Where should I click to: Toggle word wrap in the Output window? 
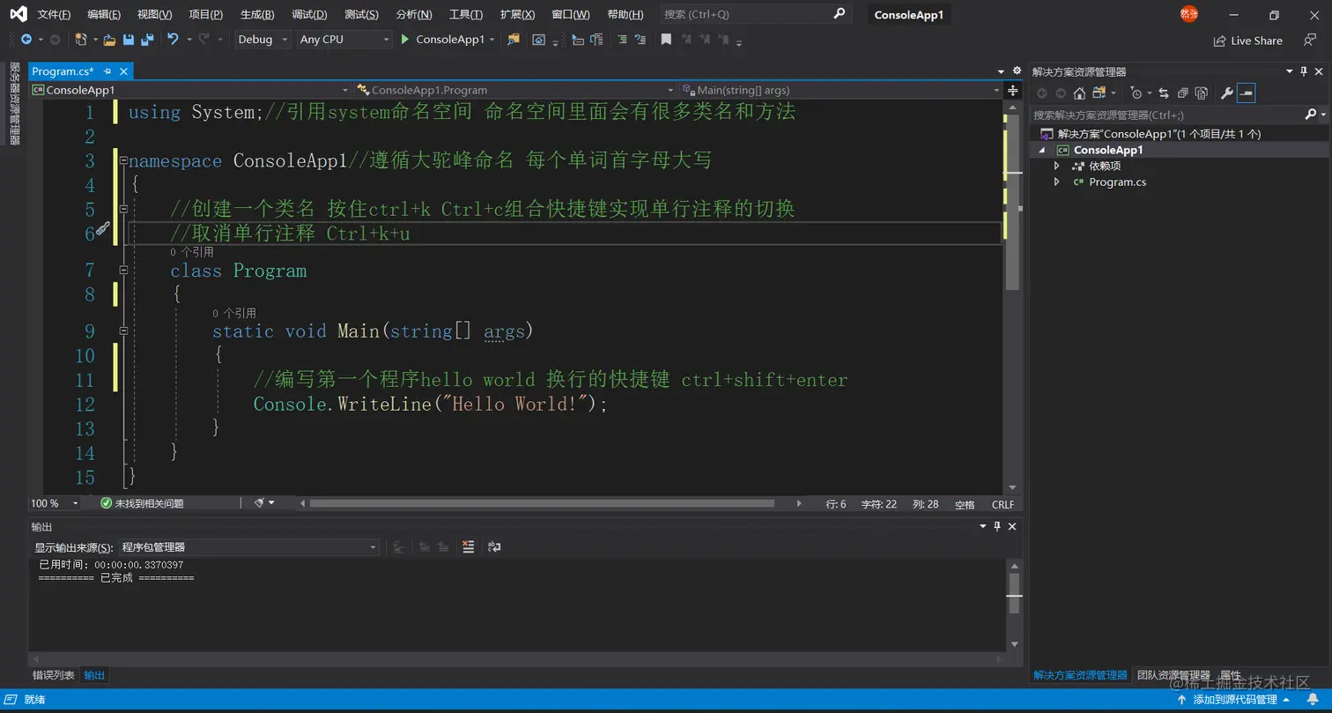494,546
